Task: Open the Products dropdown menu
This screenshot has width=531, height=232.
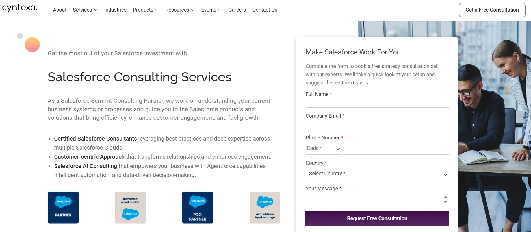Action: click(x=146, y=10)
